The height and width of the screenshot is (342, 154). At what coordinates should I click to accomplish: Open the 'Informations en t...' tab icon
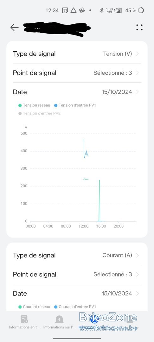[x=24, y=319]
